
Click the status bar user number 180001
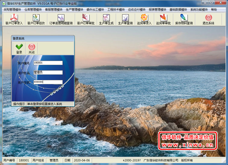[x=24, y=160]
